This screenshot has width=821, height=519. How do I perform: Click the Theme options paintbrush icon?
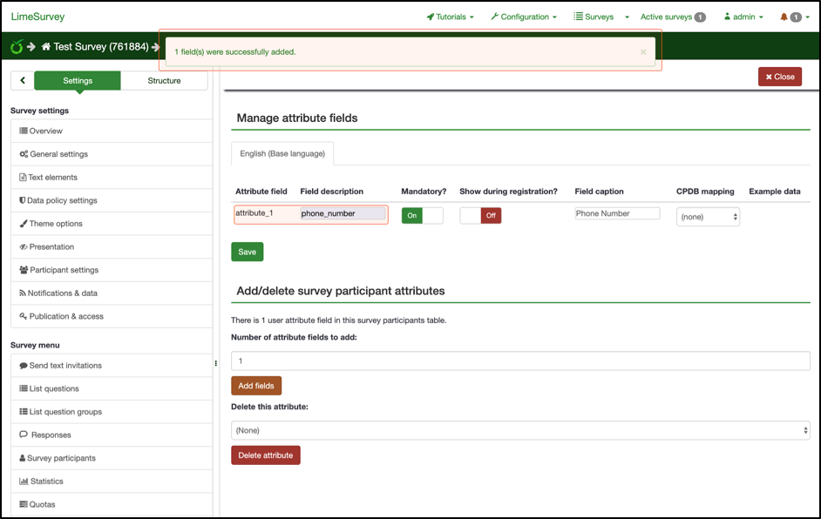(24, 224)
